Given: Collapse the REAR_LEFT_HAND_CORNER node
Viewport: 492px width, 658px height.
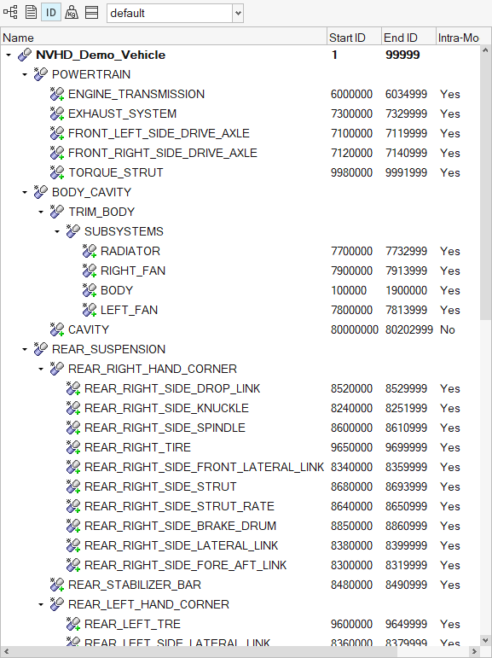Looking at the screenshot, I should [41, 605].
